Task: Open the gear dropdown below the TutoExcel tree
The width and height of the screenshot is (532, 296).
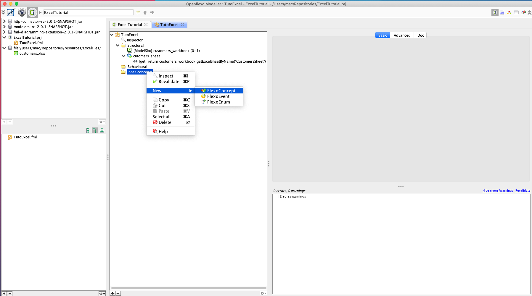Action: click(x=263, y=293)
